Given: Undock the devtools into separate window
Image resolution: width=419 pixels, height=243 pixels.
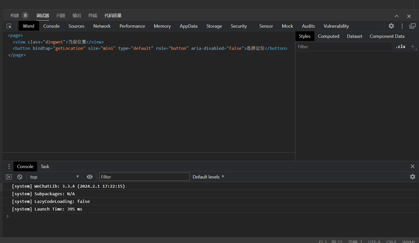Looking at the screenshot, I should coord(413,26).
